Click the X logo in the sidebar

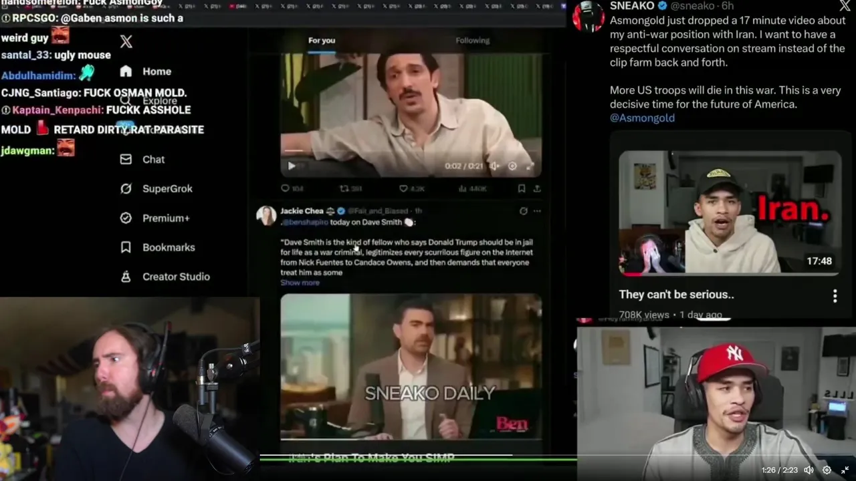point(126,42)
